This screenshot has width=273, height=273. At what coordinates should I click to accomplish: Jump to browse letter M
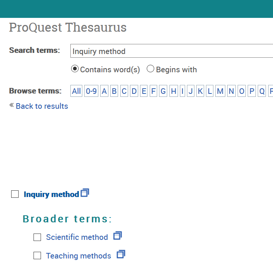[220, 91]
